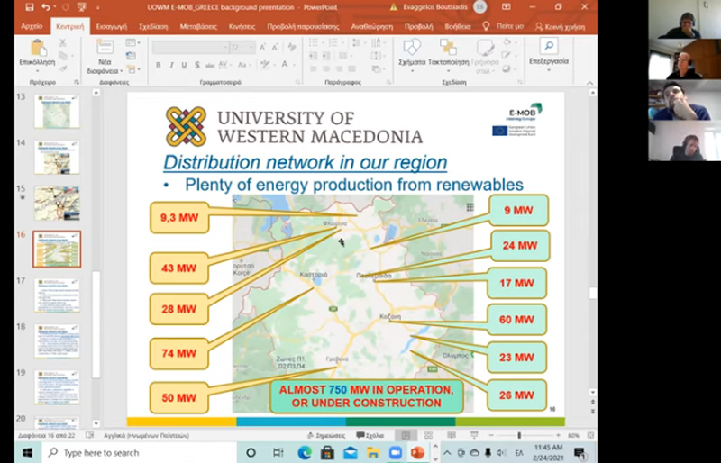
Task: Open the Σχήματα shapes gallery
Action: click(412, 53)
